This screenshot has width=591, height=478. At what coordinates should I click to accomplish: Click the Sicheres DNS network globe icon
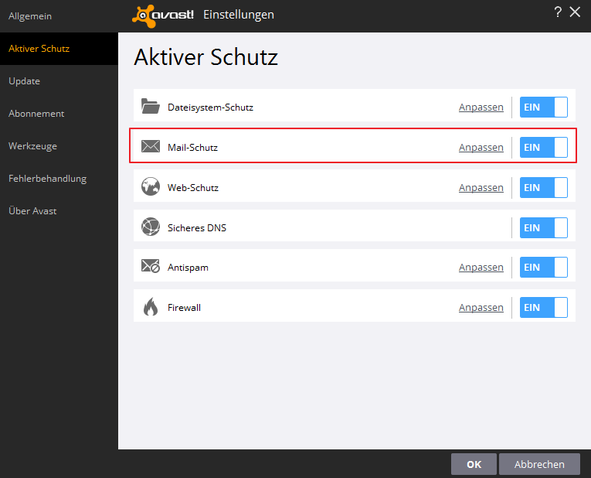click(x=151, y=227)
